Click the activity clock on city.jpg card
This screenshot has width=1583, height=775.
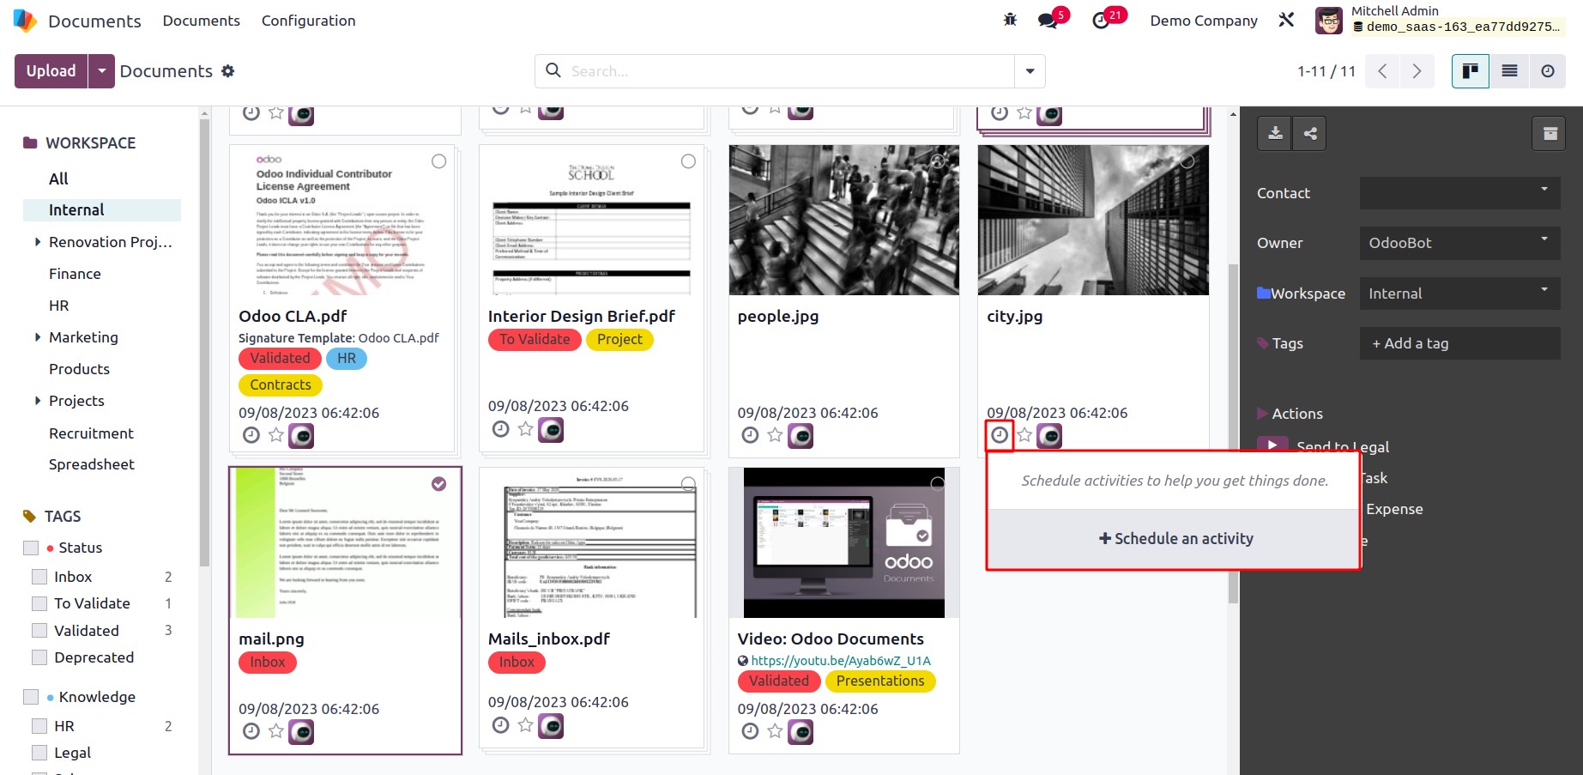[1000, 435]
